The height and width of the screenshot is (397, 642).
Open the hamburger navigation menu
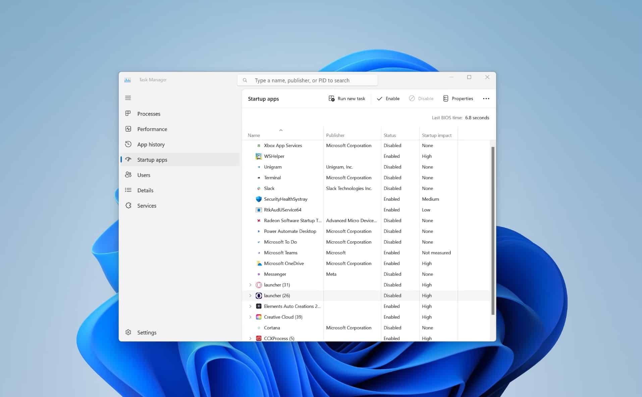coord(128,98)
